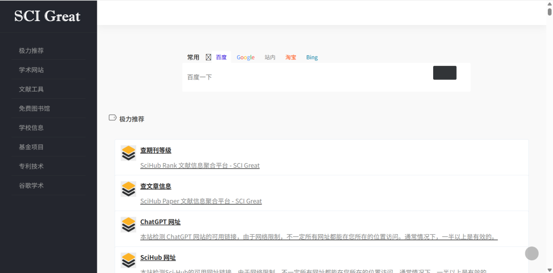Select the 淘宝 search tab
553x273 pixels.
click(x=290, y=57)
